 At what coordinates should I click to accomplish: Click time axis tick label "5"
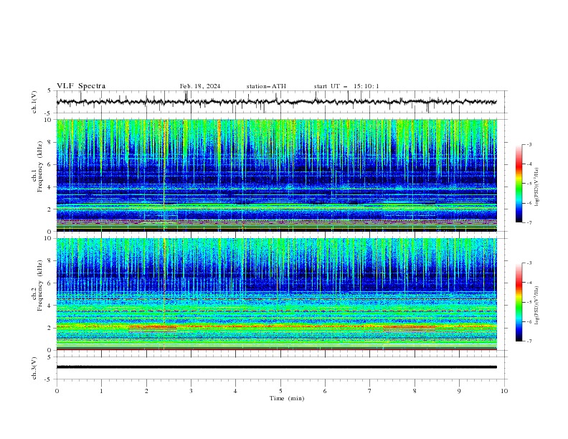pyautogui.click(x=280, y=391)
